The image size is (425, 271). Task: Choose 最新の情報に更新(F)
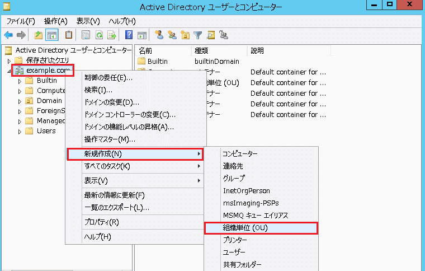coord(135,195)
